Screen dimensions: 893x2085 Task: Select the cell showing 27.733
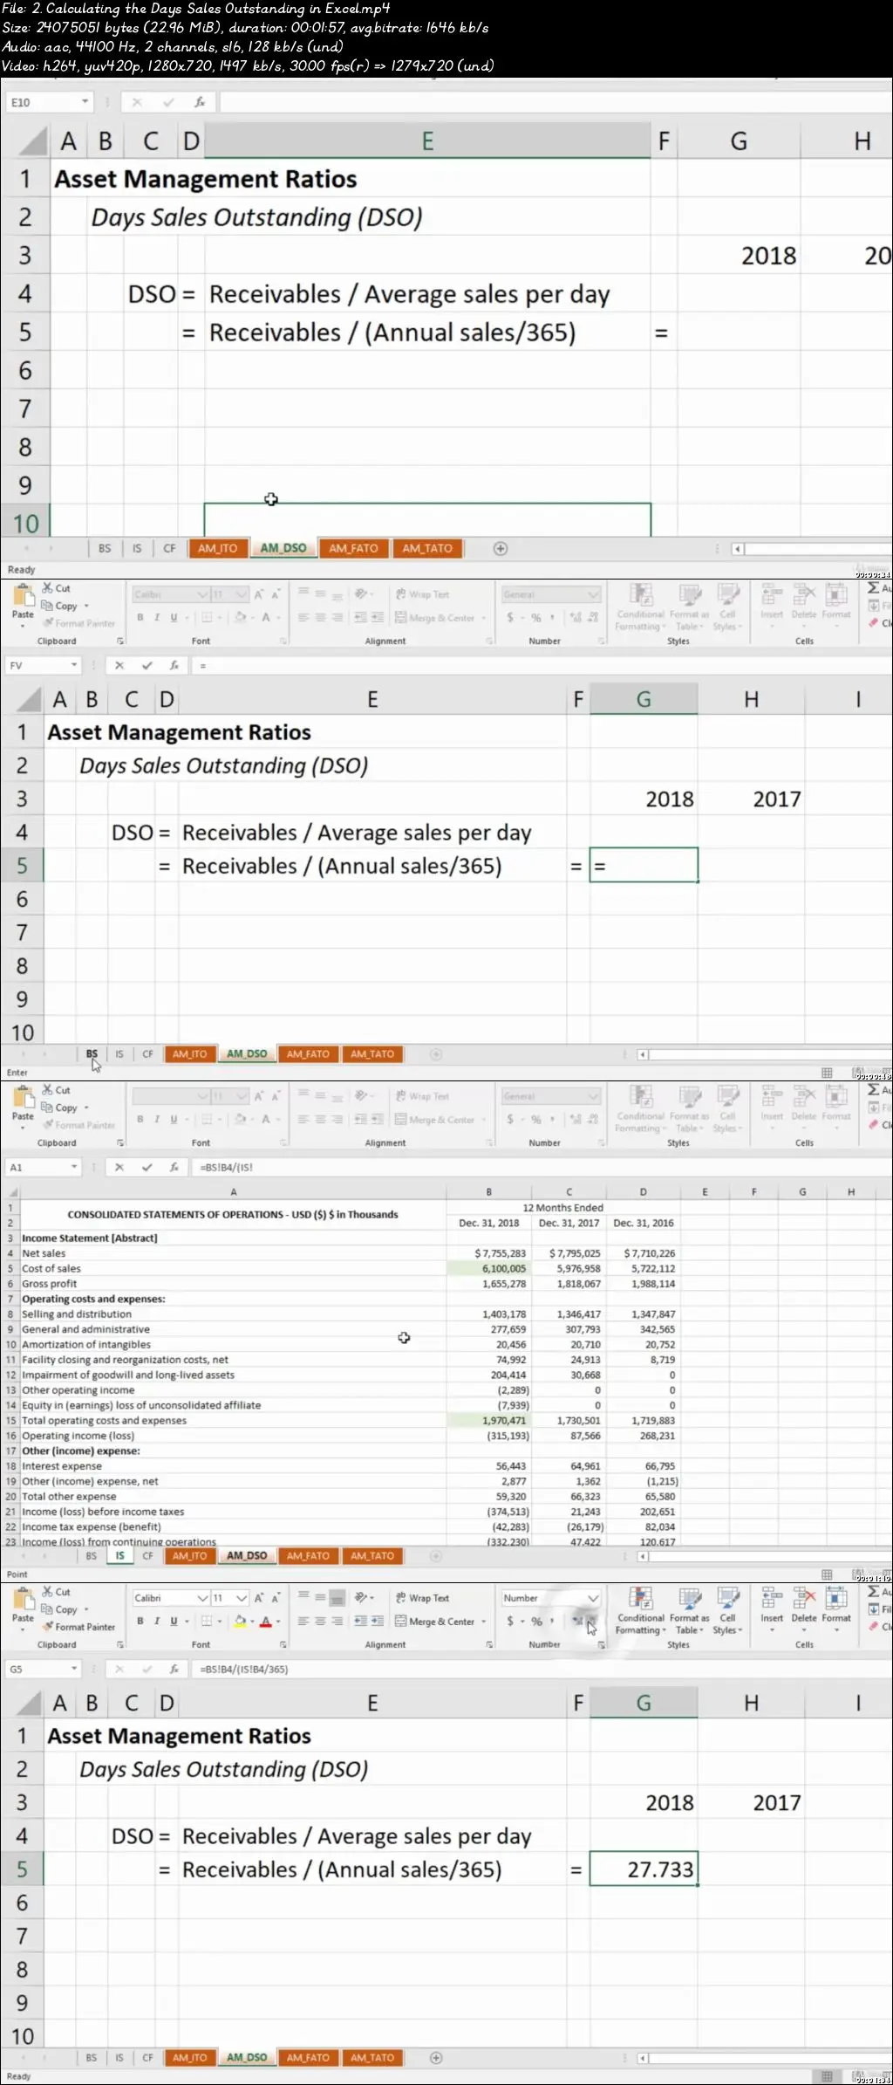644,1869
